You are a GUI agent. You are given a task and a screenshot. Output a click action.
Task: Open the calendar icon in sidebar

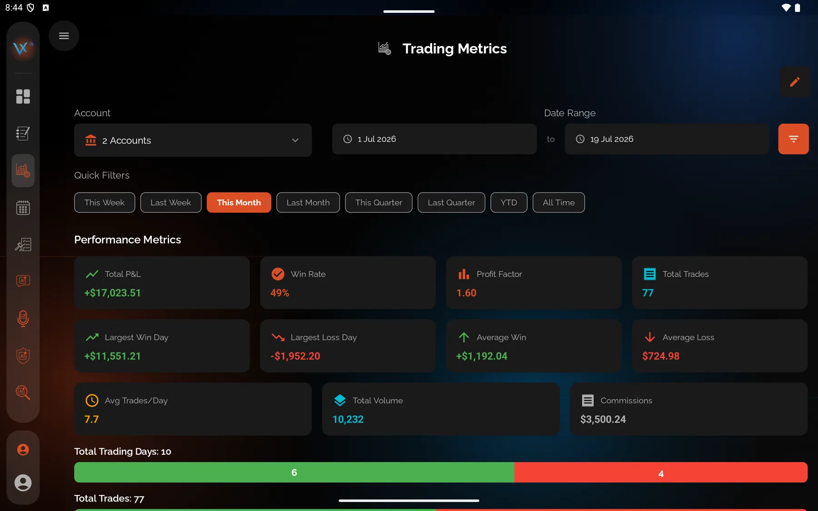pos(23,208)
